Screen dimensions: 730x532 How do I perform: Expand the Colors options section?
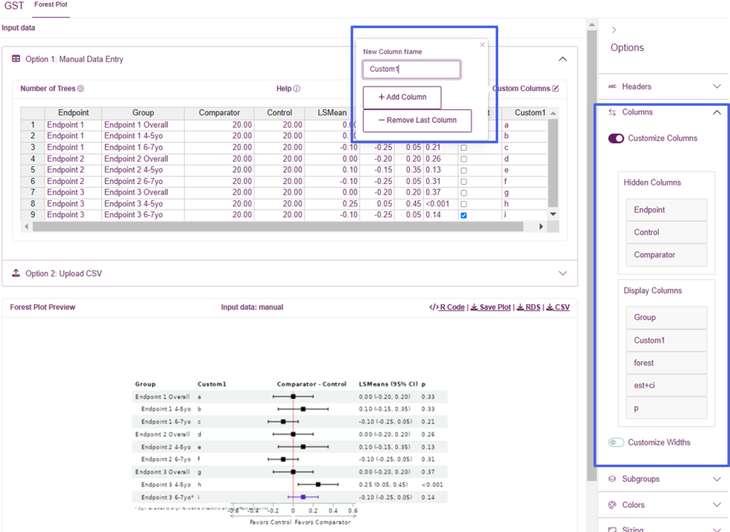point(717,505)
